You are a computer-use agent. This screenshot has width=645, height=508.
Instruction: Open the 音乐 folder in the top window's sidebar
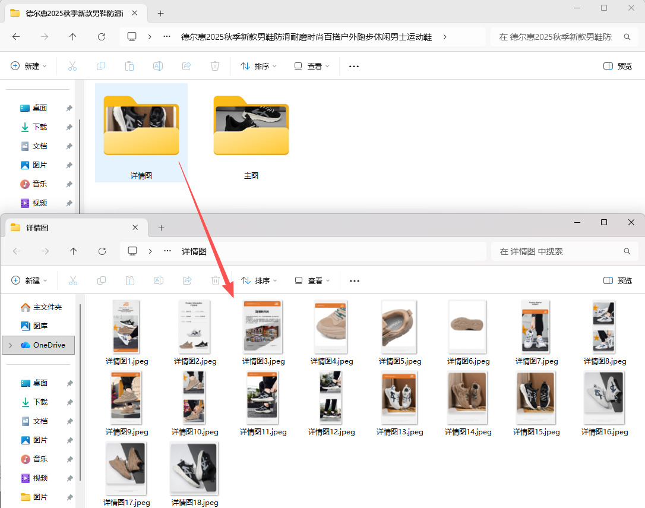(39, 184)
